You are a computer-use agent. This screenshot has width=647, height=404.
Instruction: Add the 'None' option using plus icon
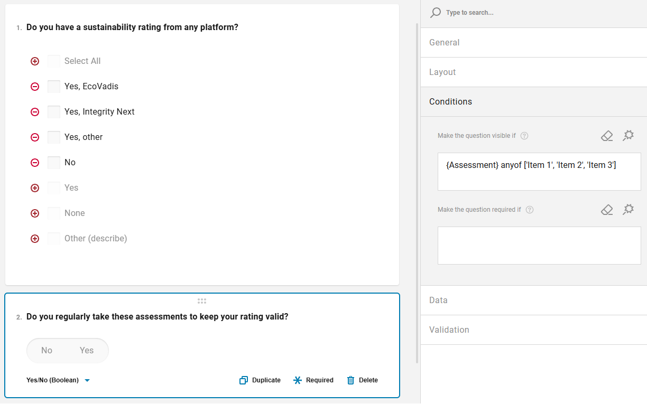point(35,213)
